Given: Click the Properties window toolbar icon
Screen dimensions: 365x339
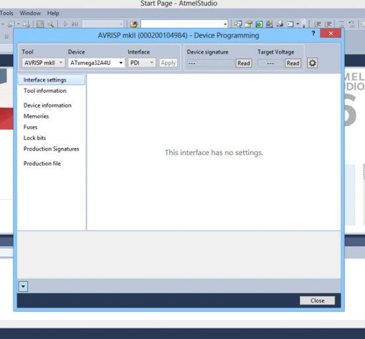Looking at the screenshot, I should pos(249,24).
